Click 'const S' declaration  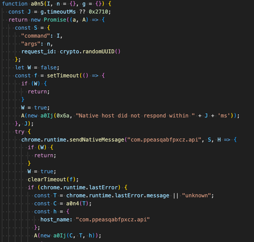tap(26, 28)
